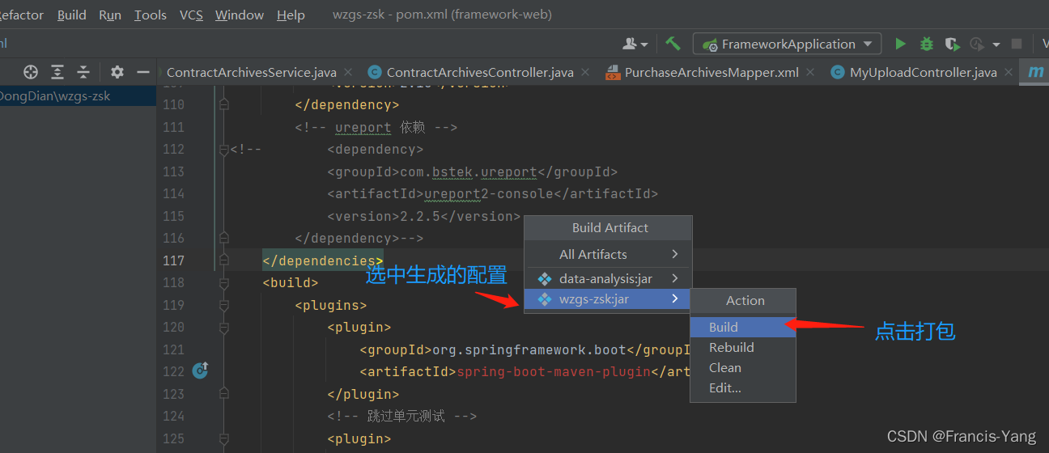The width and height of the screenshot is (1049, 453).
Task: Close the ContractArchivesService.java tab
Action: tap(347, 73)
